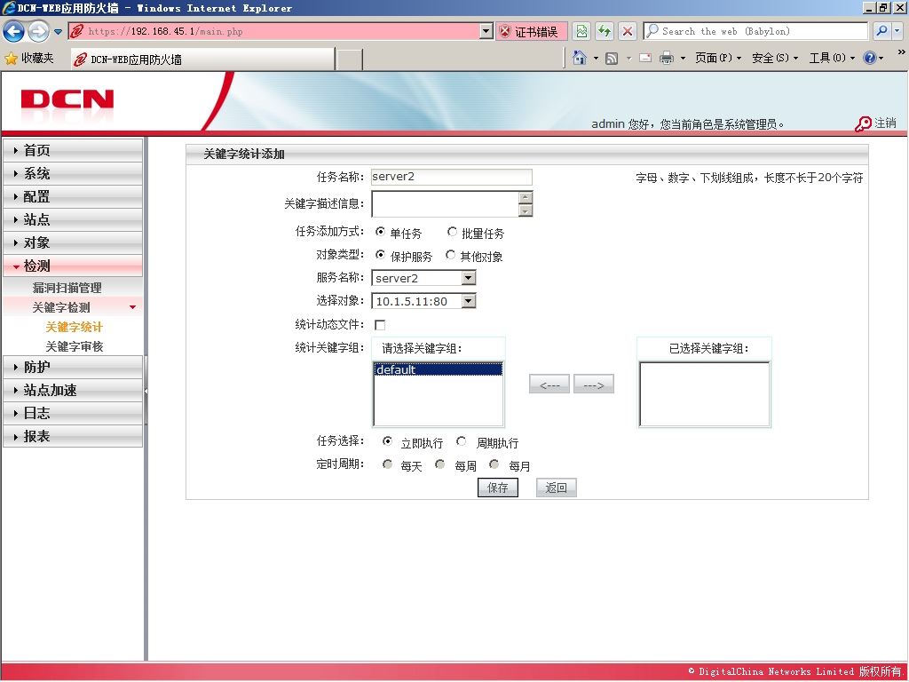Viewport: 909px width, 682px height.
Task: Click the help question mark icon
Action: click(870, 58)
